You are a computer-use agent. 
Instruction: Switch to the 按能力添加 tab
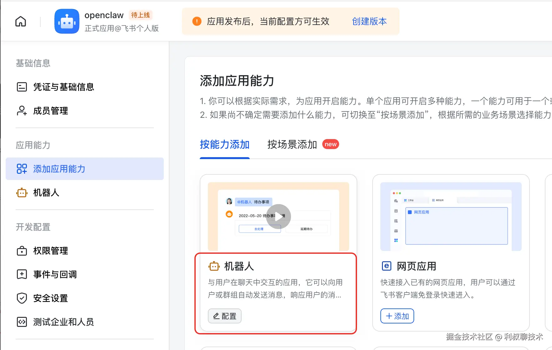225,144
